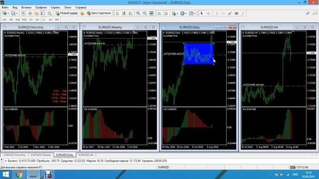Toggle the Авто-торговля button
Viewport: 319px width, 179px height.
99,13
